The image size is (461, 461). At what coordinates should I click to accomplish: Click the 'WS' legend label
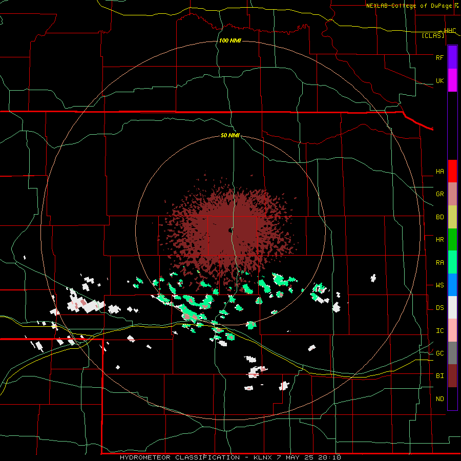[440, 285]
